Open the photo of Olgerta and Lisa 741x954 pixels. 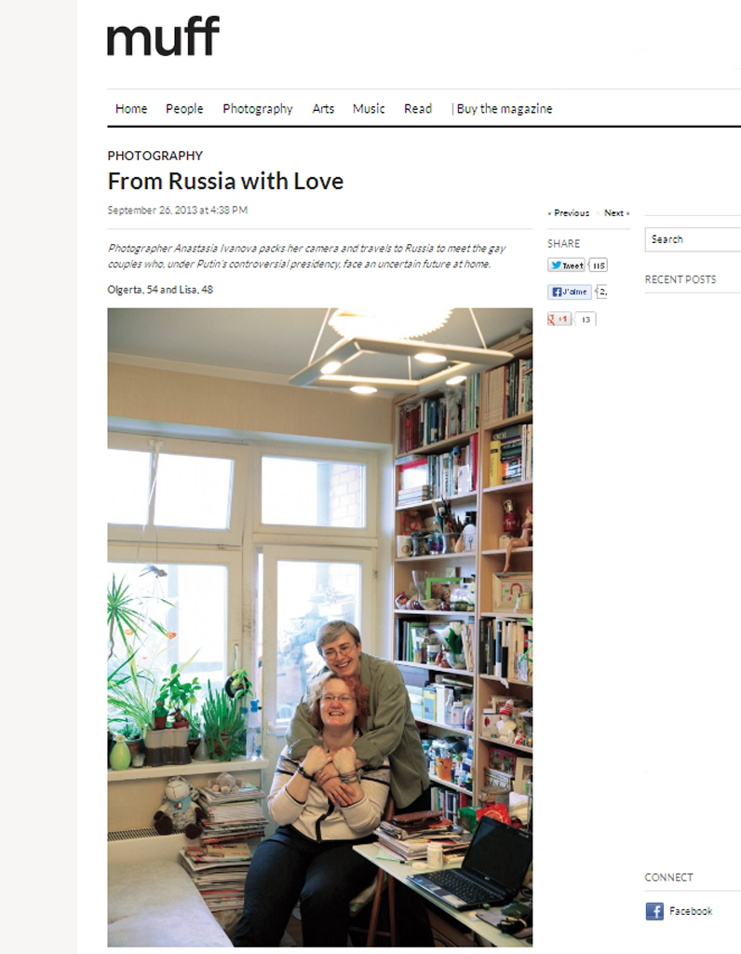[x=319, y=627]
